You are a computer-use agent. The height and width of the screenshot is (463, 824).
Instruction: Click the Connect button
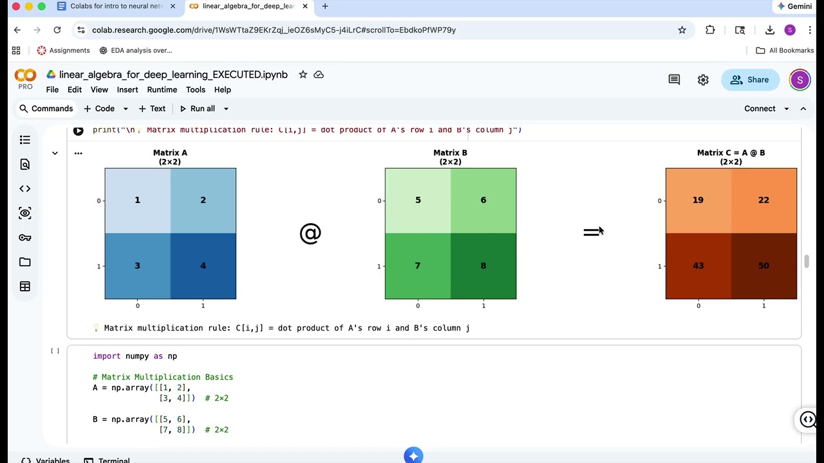(760, 109)
